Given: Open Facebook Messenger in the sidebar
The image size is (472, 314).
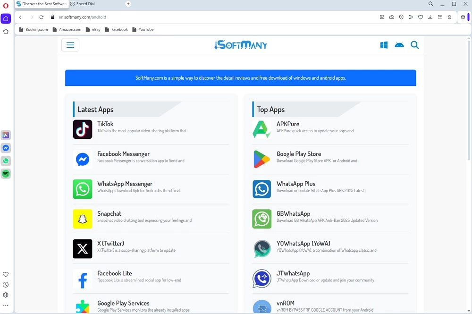Looking at the screenshot, I should [x=6, y=148].
